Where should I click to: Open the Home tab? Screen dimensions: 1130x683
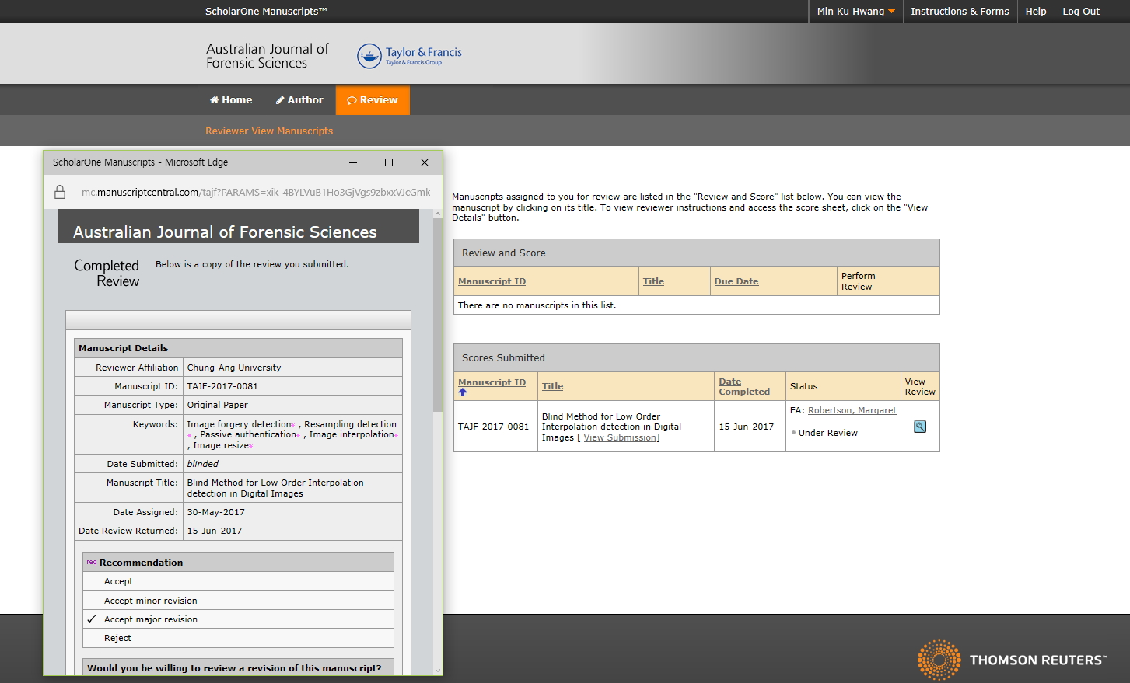231,100
